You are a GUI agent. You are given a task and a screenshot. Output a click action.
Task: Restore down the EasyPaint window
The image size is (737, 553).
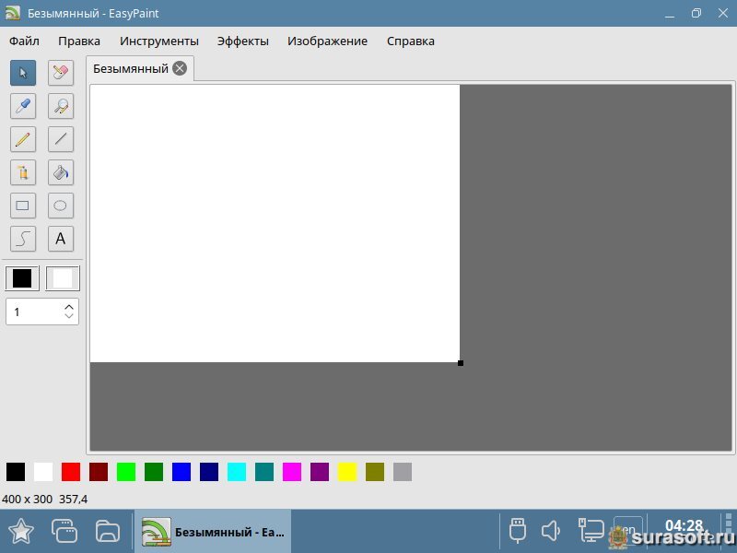(x=696, y=13)
